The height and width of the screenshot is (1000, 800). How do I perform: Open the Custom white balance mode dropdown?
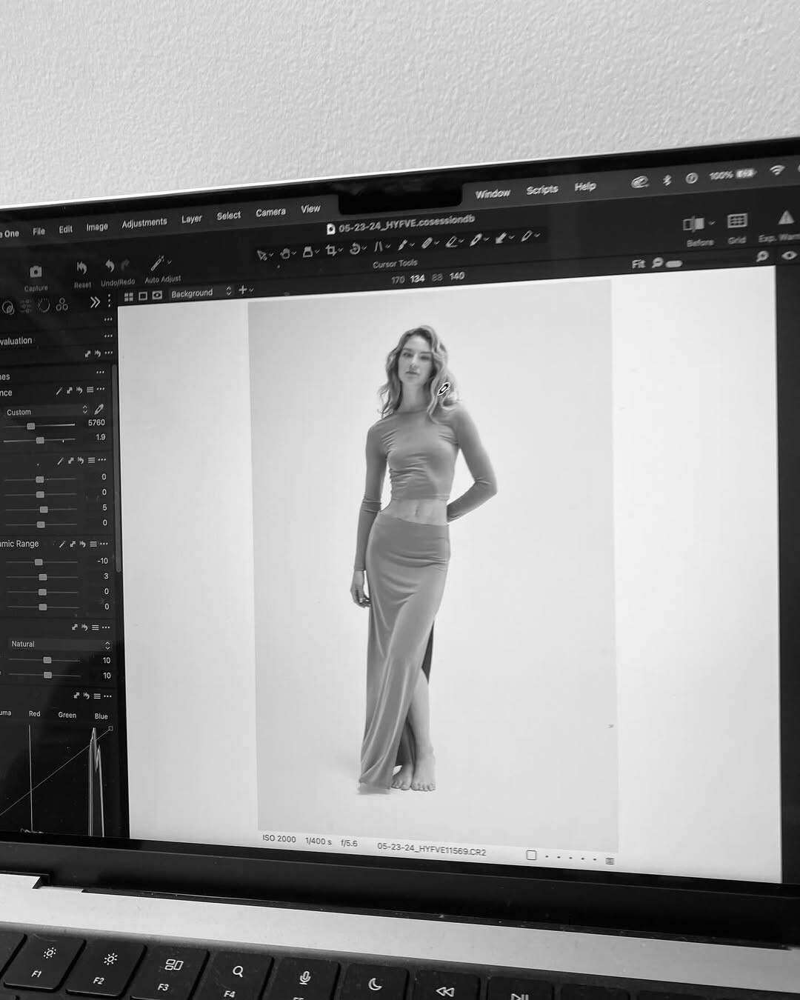tap(47, 411)
